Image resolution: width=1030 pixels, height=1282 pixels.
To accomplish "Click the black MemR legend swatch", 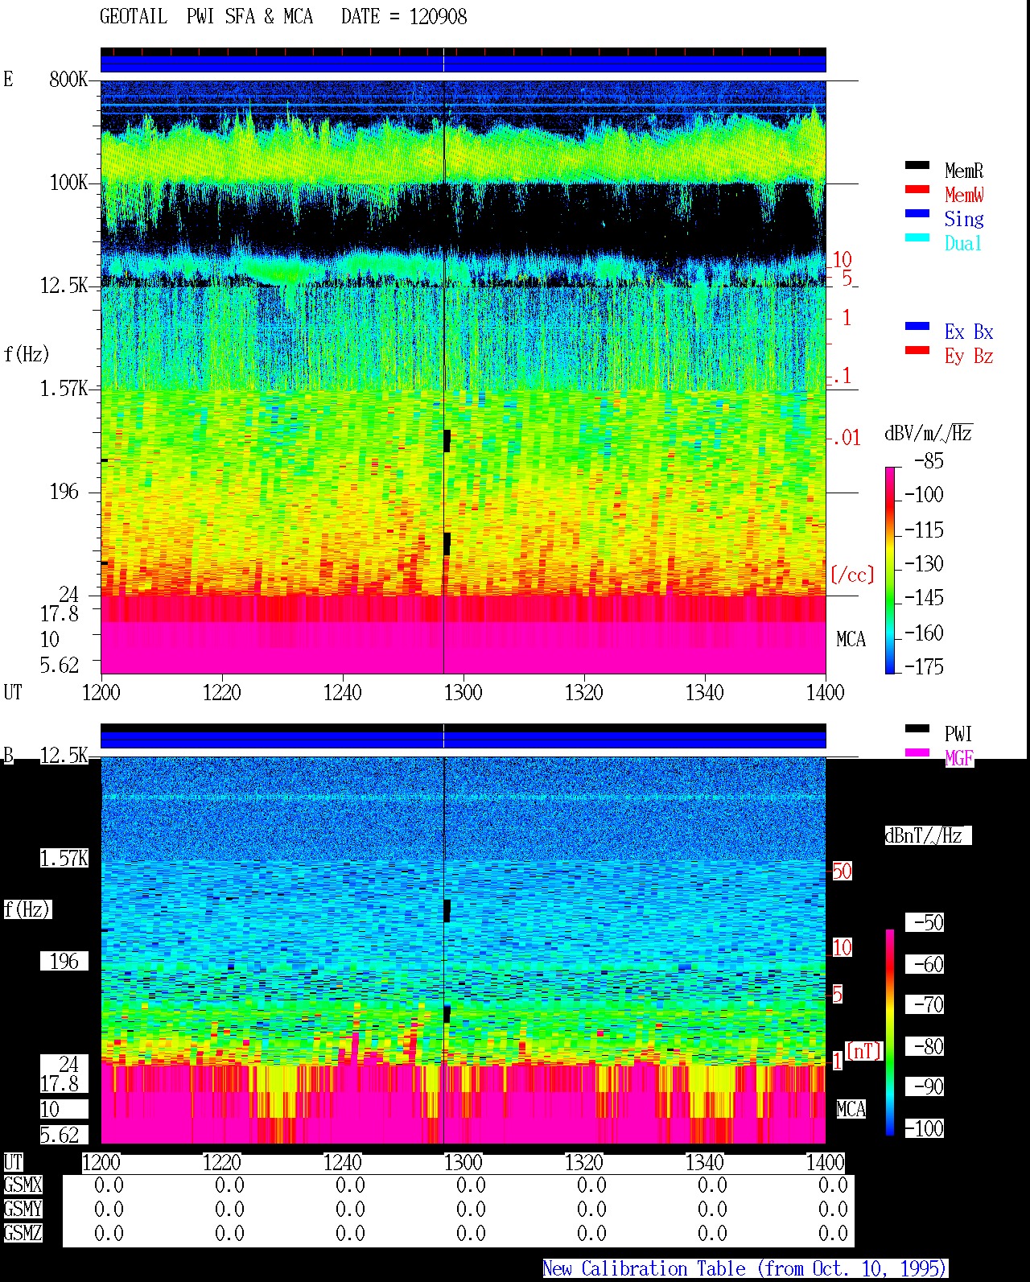I will point(917,166).
